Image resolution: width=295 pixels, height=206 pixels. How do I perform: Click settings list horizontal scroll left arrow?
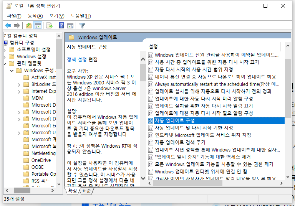(x=149, y=183)
